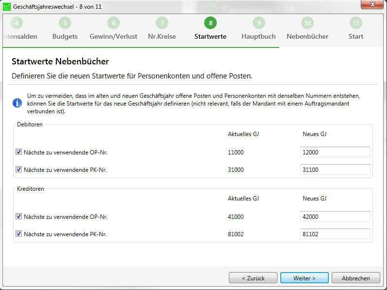Click the step 5 Budgets circle
Screen dimensions: 387x290
pyautogui.click(x=65, y=23)
